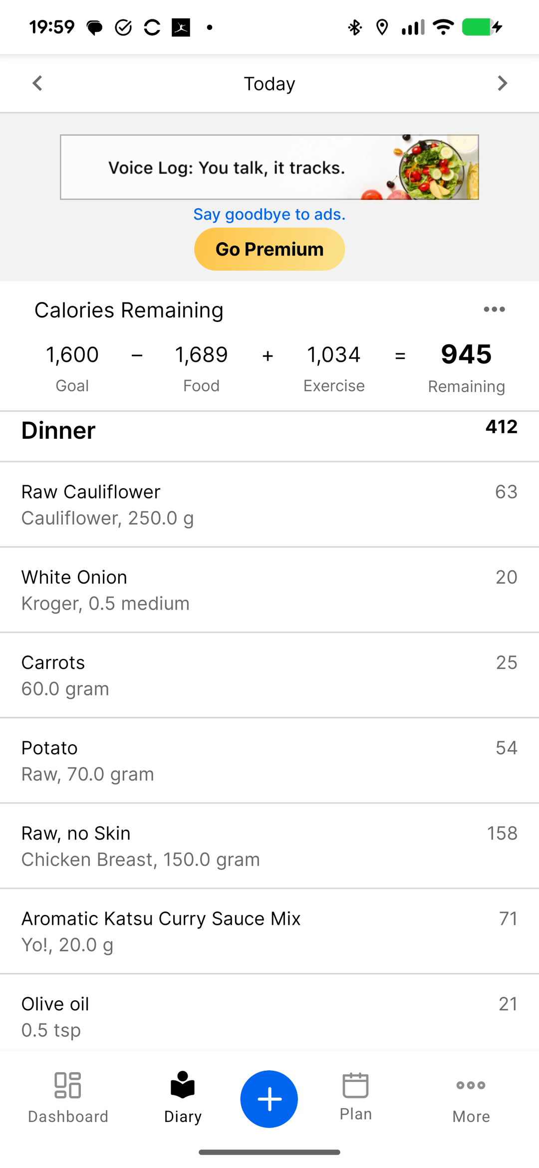This screenshot has height=1168, width=539.
Task: Click 'Say goodbye to ads' link
Action: (x=269, y=214)
